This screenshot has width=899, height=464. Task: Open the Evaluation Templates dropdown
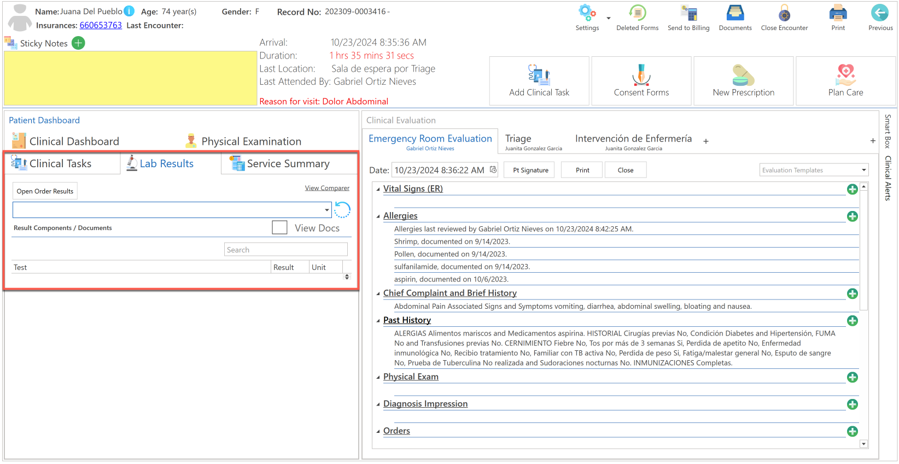(864, 170)
